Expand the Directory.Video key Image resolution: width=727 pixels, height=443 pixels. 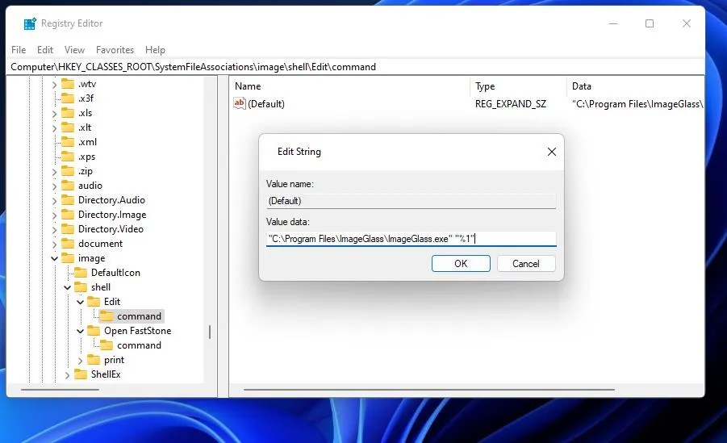[54, 230]
